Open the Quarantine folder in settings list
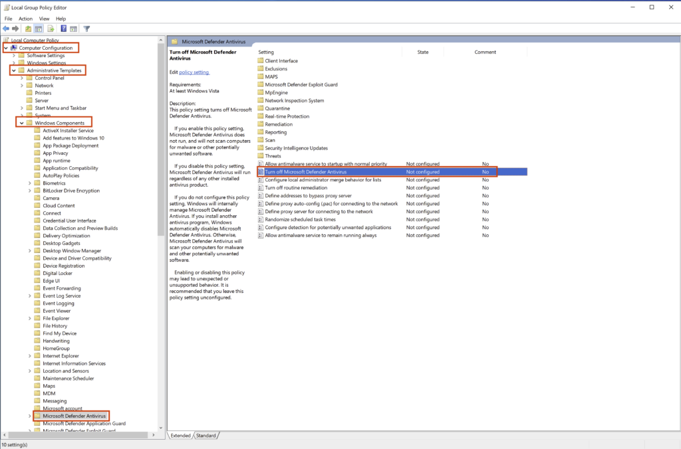Viewport: 681px width, 449px height. pos(277,108)
